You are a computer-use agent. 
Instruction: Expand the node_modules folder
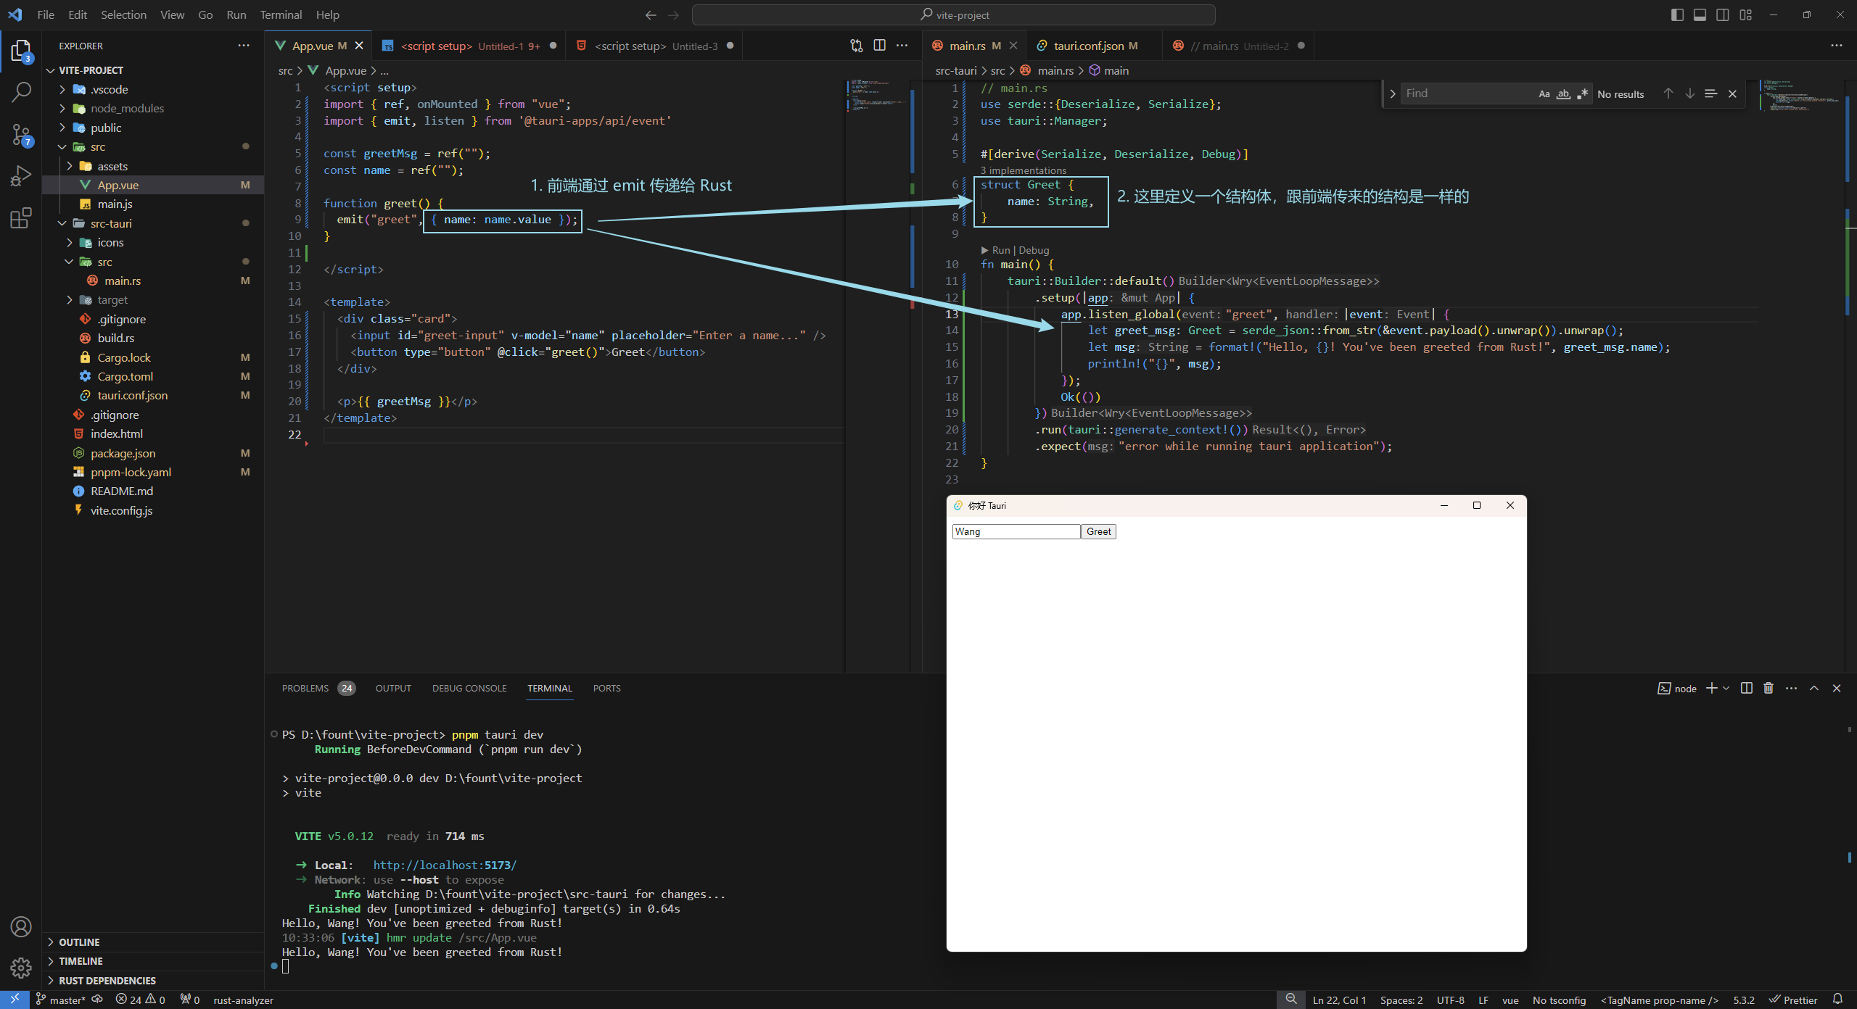(127, 109)
